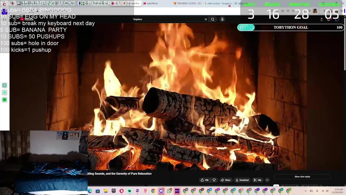Image resolution: width=346 pixels, height=195 pixels.
Task: Show chat replay panel
Action: pyautogui.click(x=302, y=177)
